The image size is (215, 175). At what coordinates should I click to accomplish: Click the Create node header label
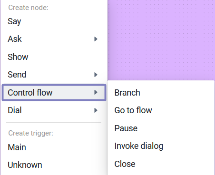(x=28, y=8)
